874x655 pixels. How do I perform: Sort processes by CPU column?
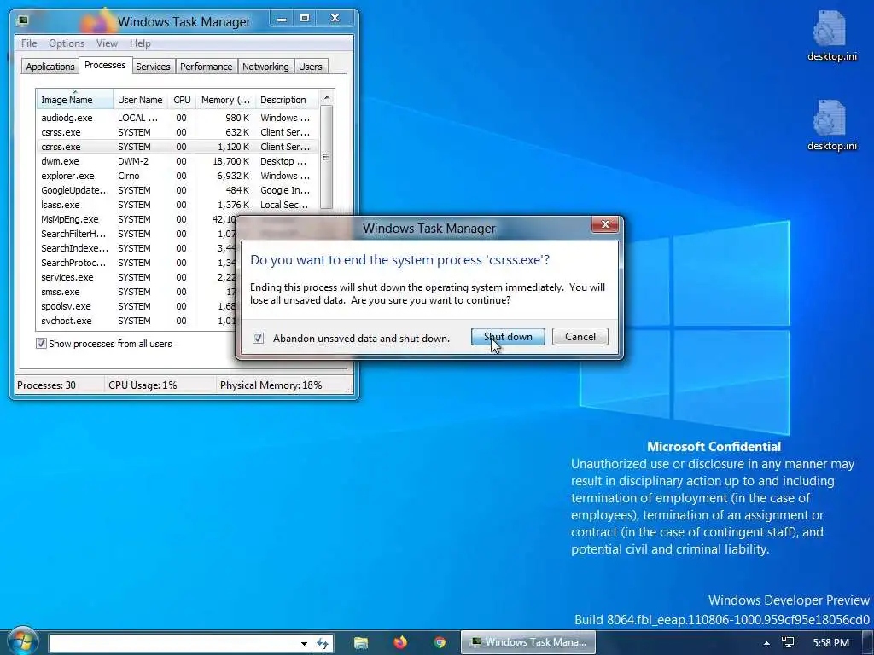pyautogui.click(x=182, y=100)
